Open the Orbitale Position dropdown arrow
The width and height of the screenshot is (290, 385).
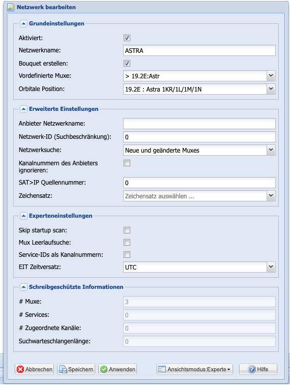point(271,89)
